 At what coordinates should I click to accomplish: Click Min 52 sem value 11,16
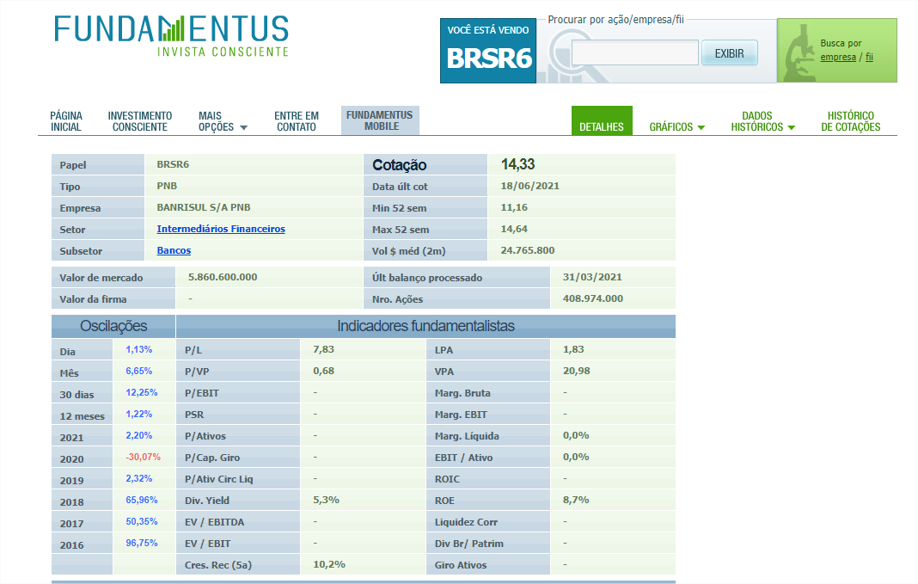(514, 207)
